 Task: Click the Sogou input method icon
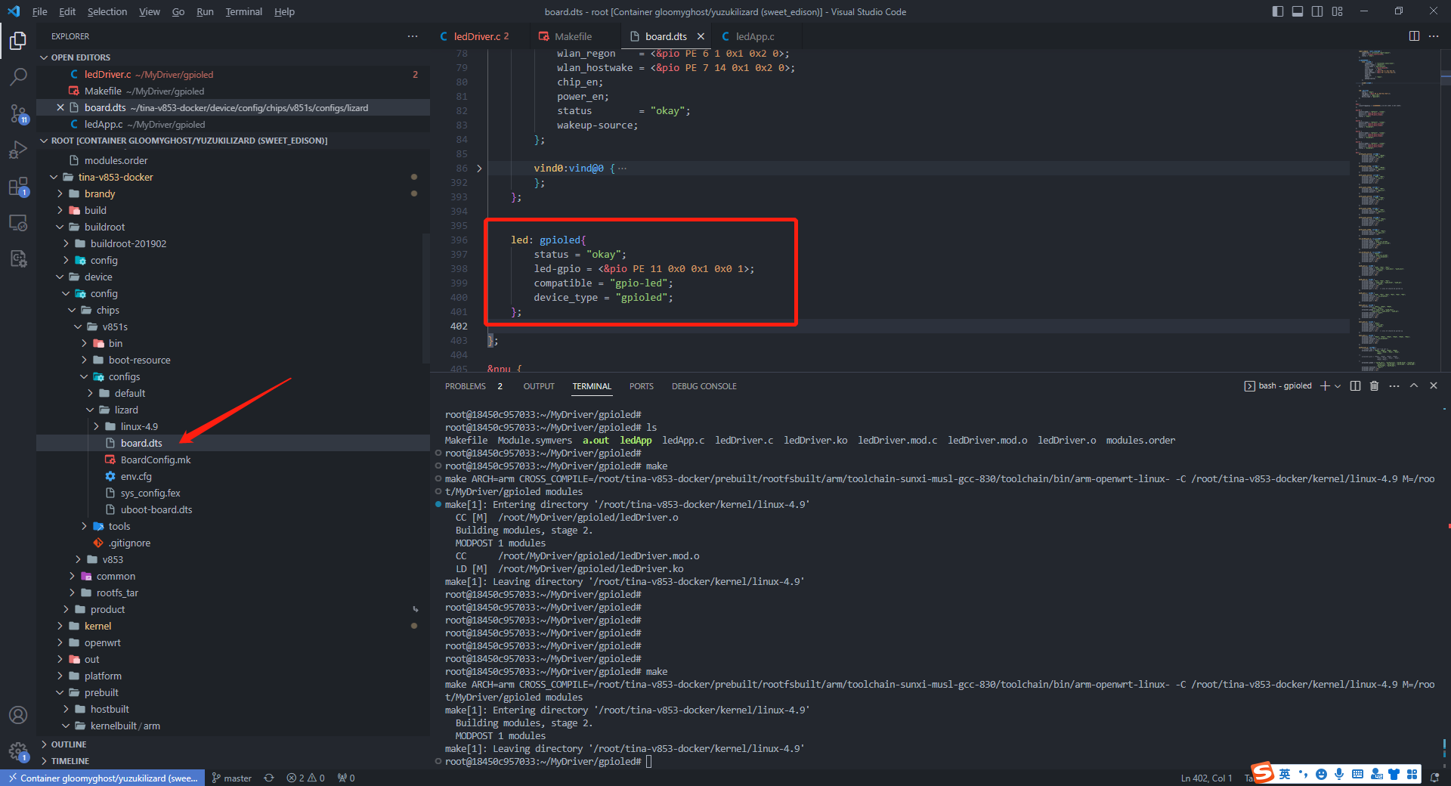coord(1263,773)
